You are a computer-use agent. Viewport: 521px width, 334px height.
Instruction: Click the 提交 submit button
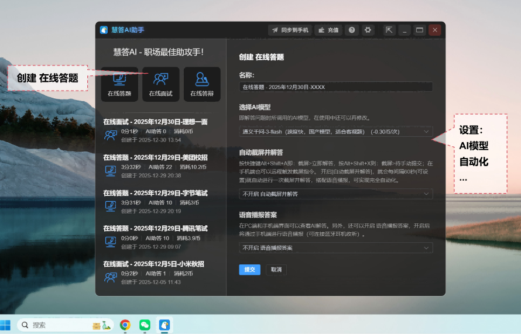click(x=249, y=270)
